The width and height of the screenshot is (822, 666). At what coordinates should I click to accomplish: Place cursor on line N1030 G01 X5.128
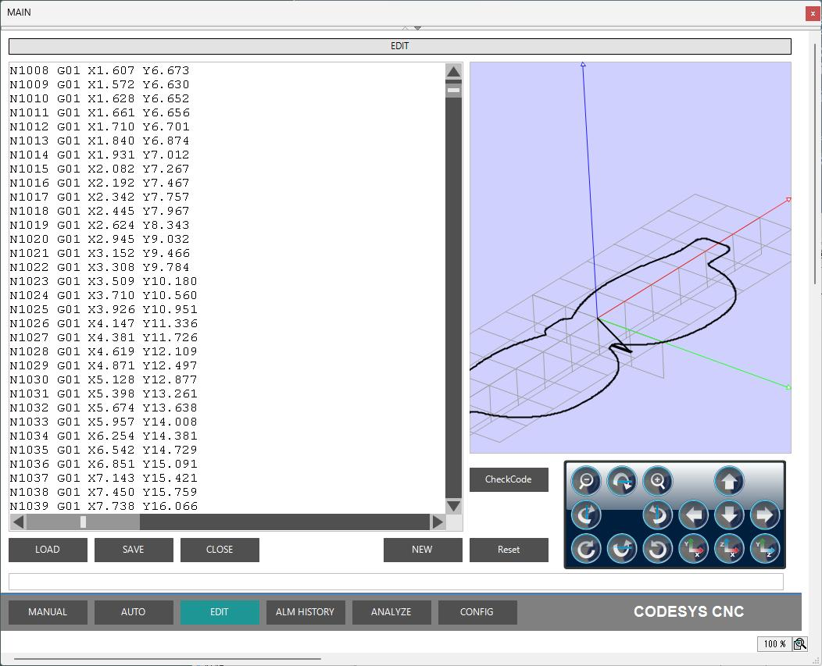tap(103, 379)
